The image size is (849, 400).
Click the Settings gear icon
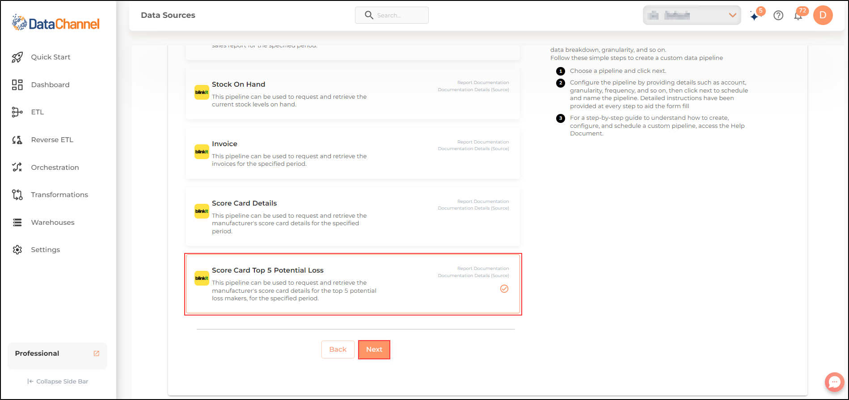click(x=17, y=250)
